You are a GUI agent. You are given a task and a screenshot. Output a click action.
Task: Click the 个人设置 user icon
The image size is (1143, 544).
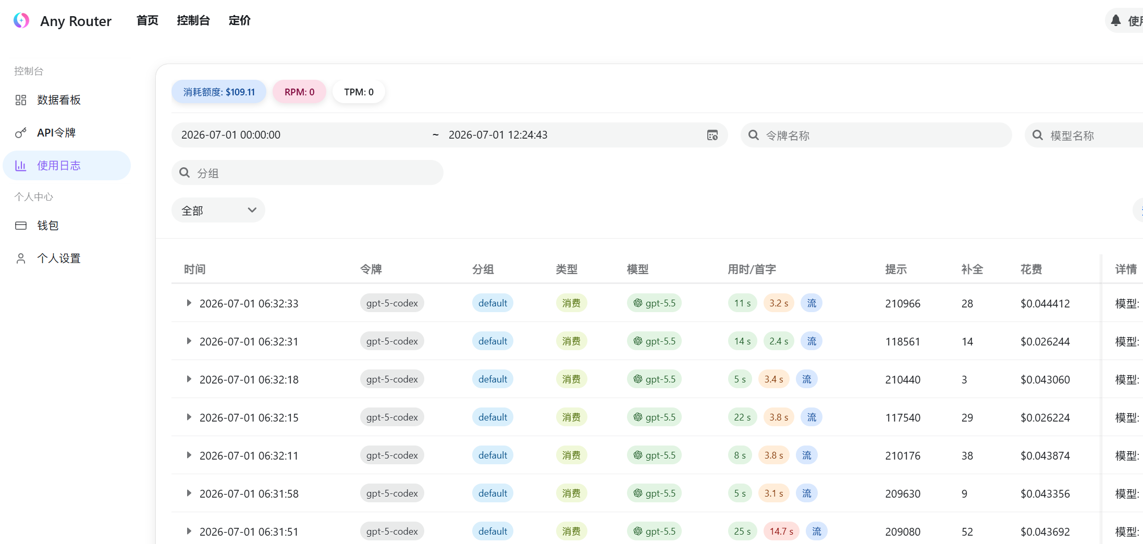(21, 258)
